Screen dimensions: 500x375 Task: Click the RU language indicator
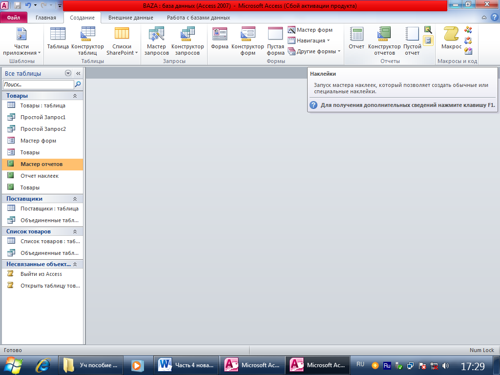[x=360, y=364]
